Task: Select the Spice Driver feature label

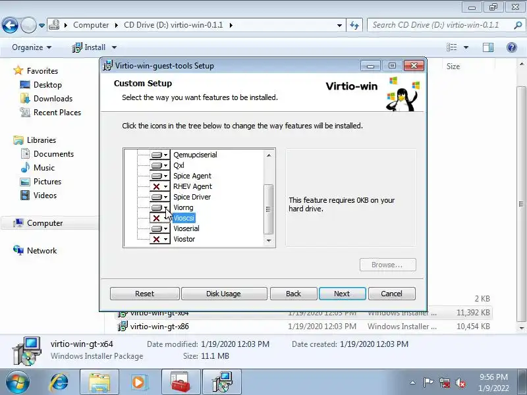Action: pos(192,197)
